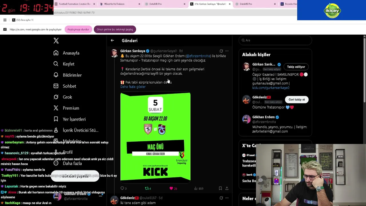Viewport: 366px width, 206px height.
Task: Open kick.com/gurkansarikaya0 bio link
Action: (x=271, y=88)
